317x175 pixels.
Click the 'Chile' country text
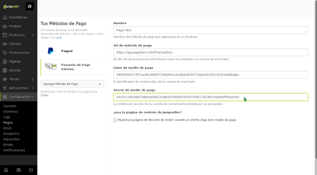[x=44, y=95]
